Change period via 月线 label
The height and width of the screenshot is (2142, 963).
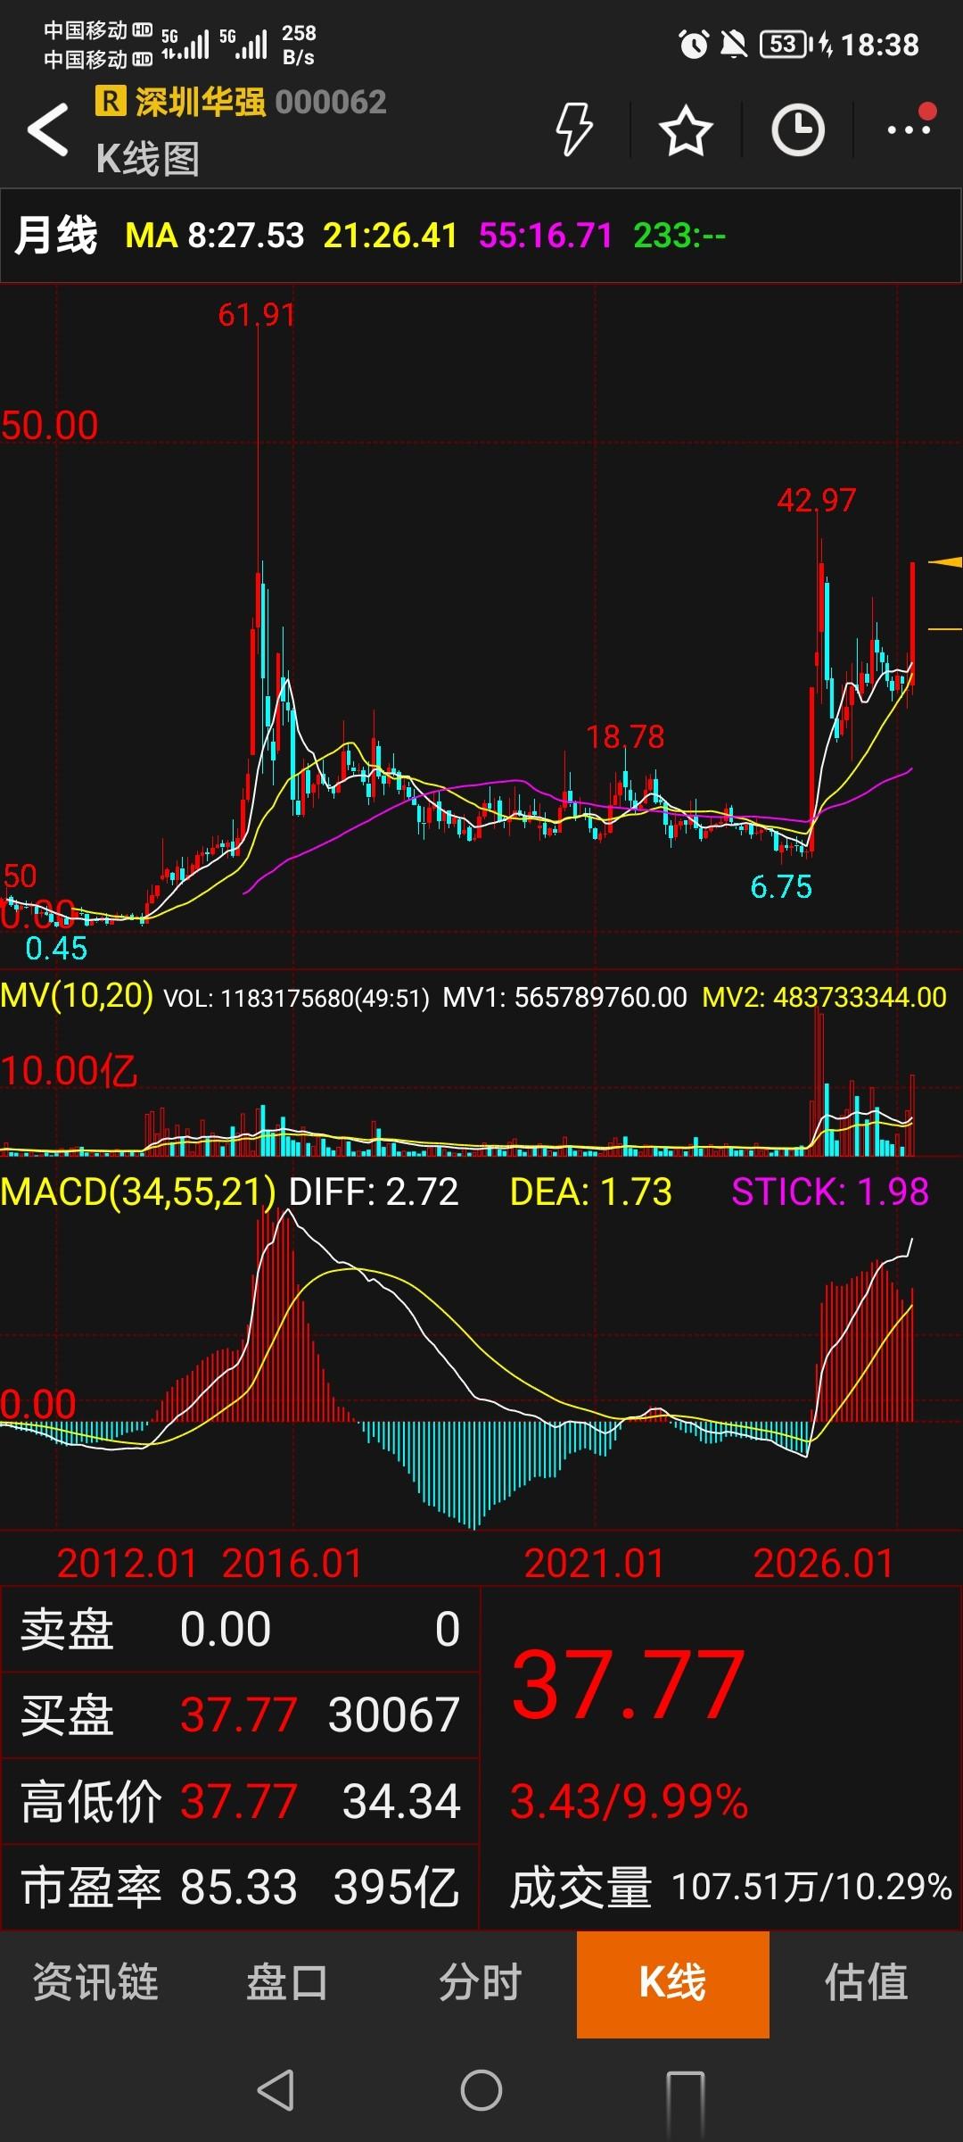click(x=55, y=236)
